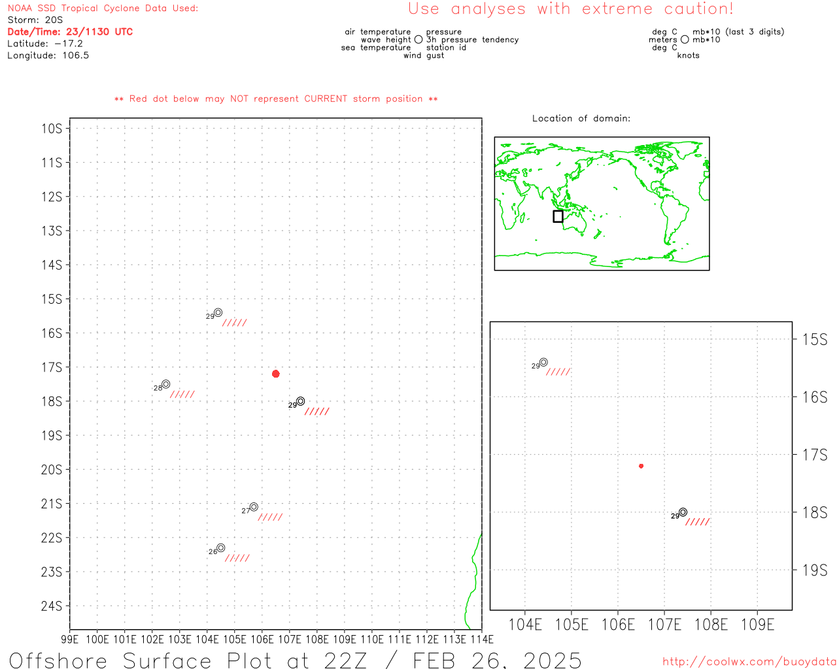
Task: Click the '114E' longitude label on main map
Action: (482, 640)
